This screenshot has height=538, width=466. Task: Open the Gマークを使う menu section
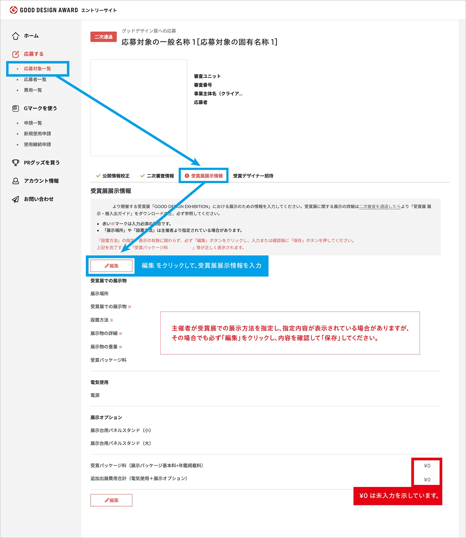click(x=40, y=108)
